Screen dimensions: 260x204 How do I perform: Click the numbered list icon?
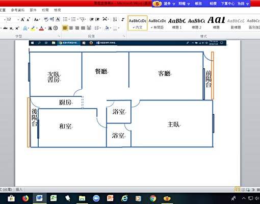coord(73,19)
